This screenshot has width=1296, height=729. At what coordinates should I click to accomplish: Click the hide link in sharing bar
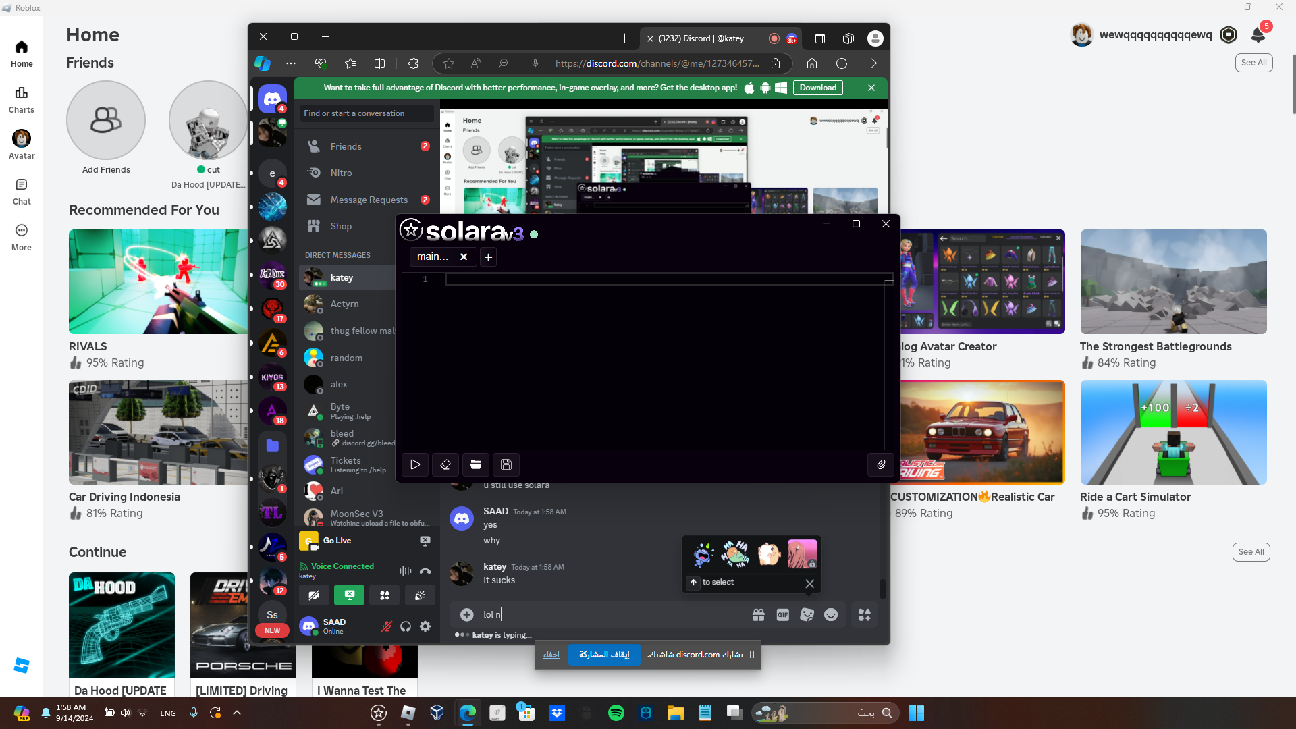[x=551, y=655]
